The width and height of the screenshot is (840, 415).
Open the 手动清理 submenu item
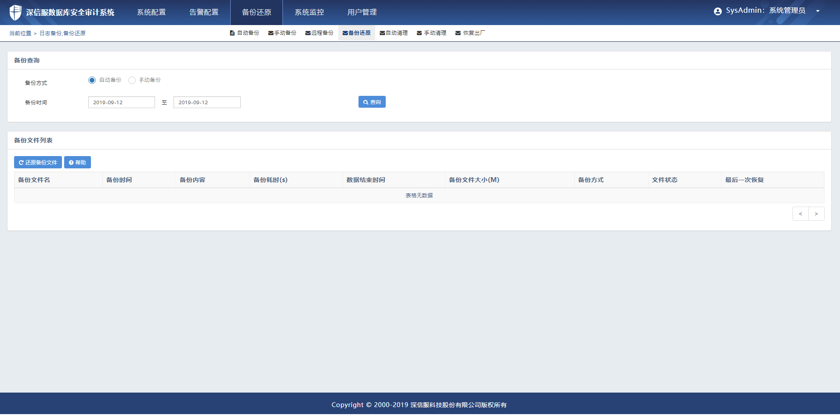pyautogui.click(x=431, y=33)
